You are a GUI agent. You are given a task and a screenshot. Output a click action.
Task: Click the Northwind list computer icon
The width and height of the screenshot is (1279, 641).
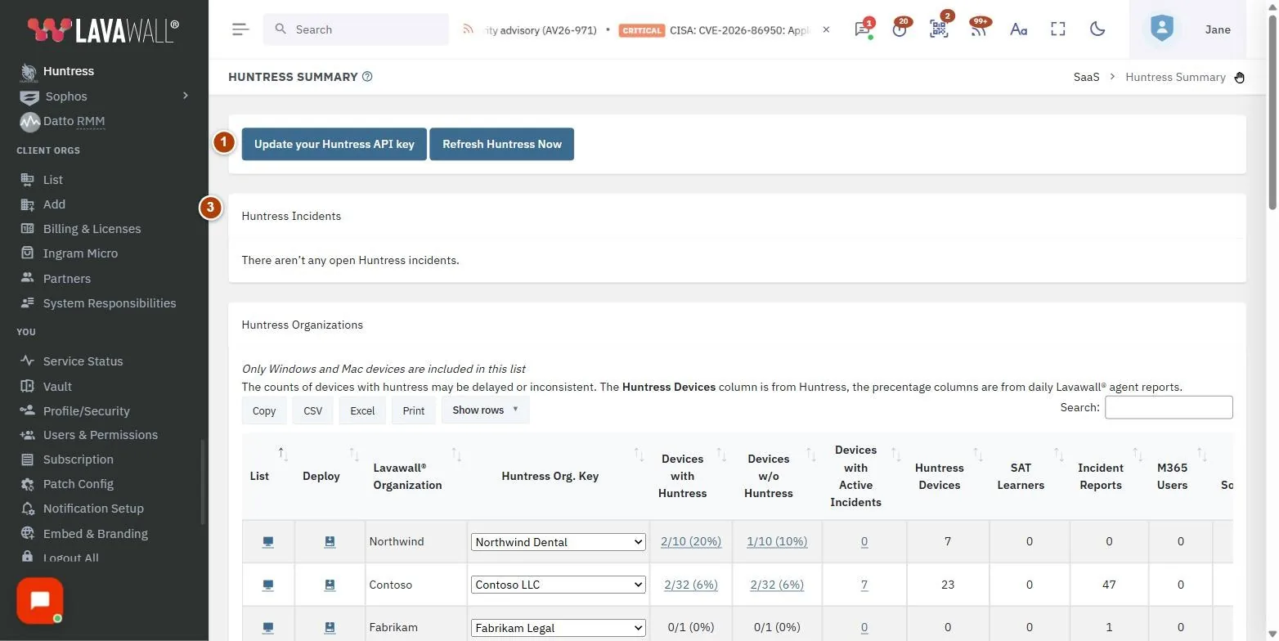tap(267, 542)
